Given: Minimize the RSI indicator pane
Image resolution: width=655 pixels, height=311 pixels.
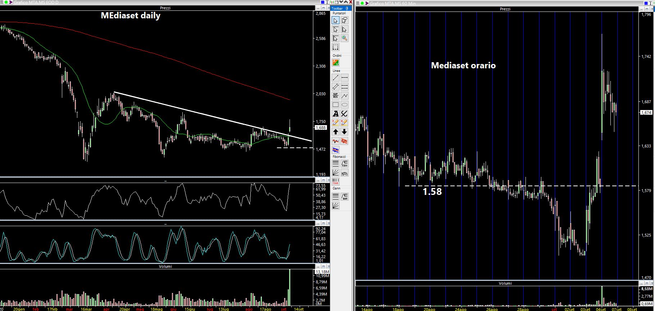Looking at the screenshot, I should [x=318, y=180].
